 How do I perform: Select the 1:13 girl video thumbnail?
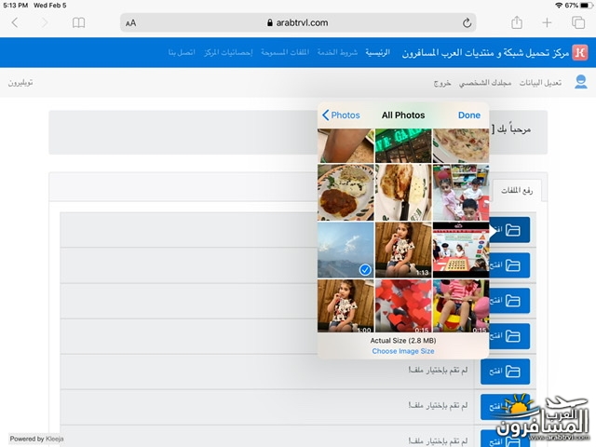point(403,250)
